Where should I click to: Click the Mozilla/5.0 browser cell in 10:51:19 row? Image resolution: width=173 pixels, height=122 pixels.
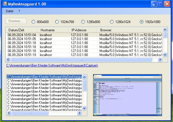pyautogui.click(x=131, y=55)
